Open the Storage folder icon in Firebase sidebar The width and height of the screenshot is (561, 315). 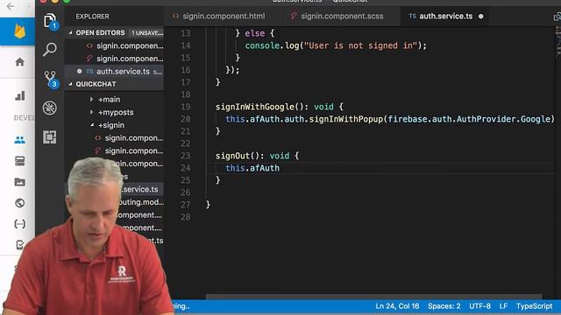coord(19,182)
